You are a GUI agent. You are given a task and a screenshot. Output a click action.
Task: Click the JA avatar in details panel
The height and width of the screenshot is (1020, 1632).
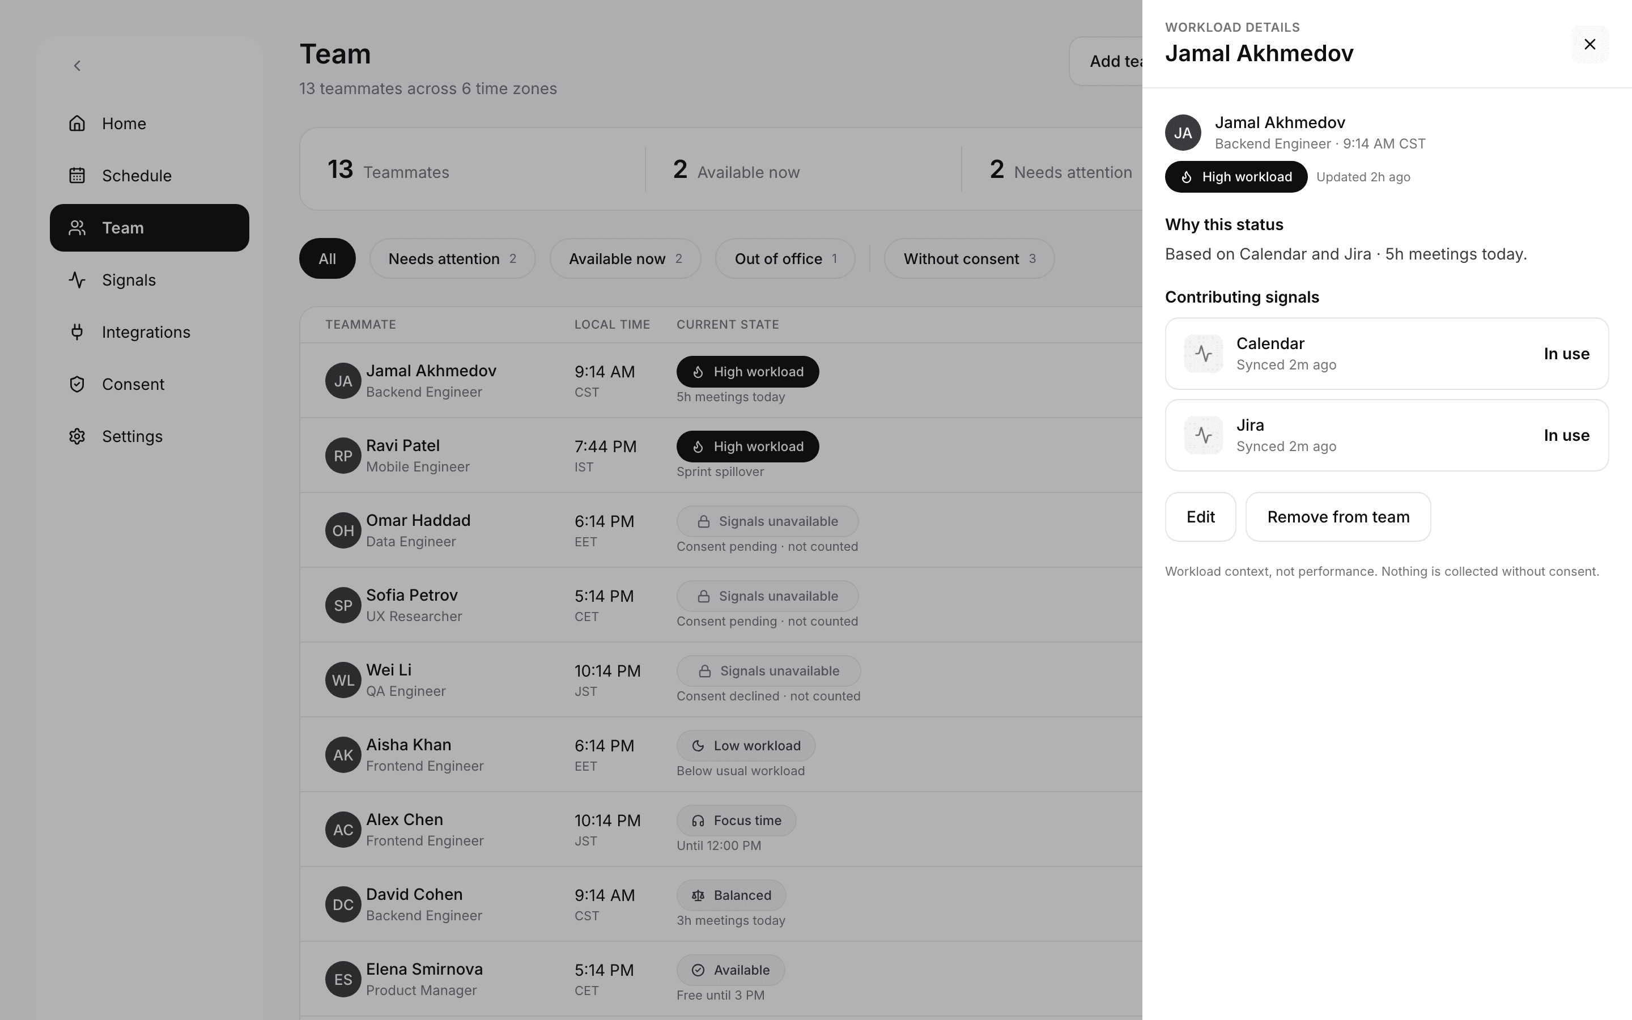pos(1183,133)
